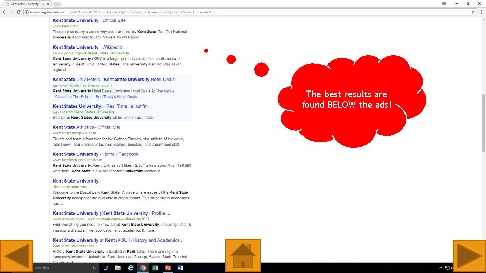The width and height of the screenshot is (486, 273).
Task: Open the Digital Daily Kent Stater archive result
Action: [x=75, y=181]
